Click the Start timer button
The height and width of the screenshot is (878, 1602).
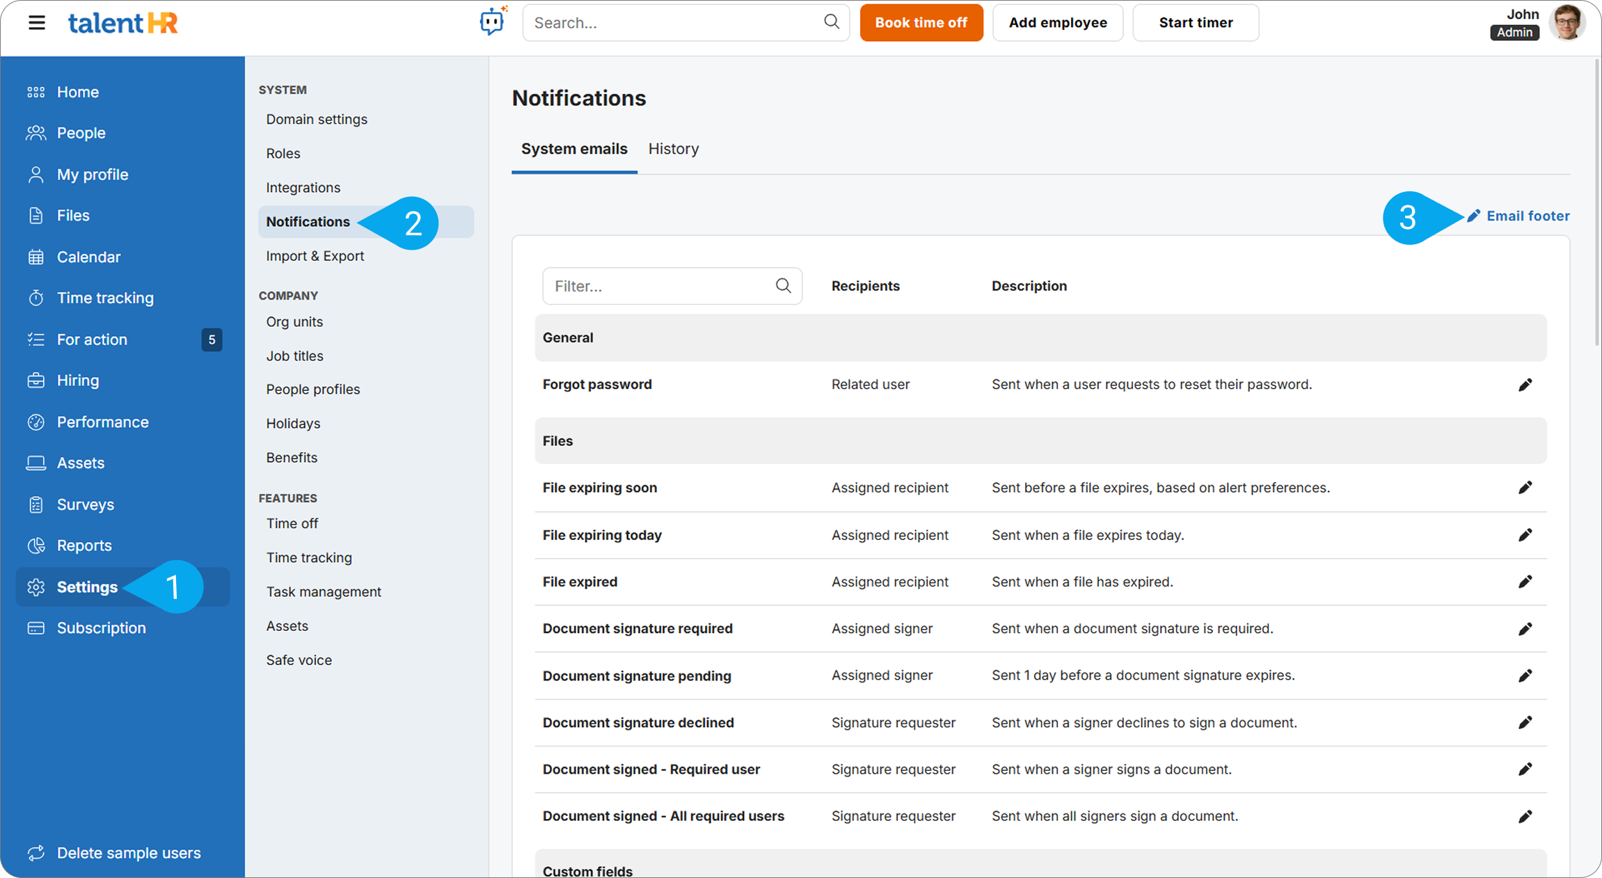tap(1195, 23)
